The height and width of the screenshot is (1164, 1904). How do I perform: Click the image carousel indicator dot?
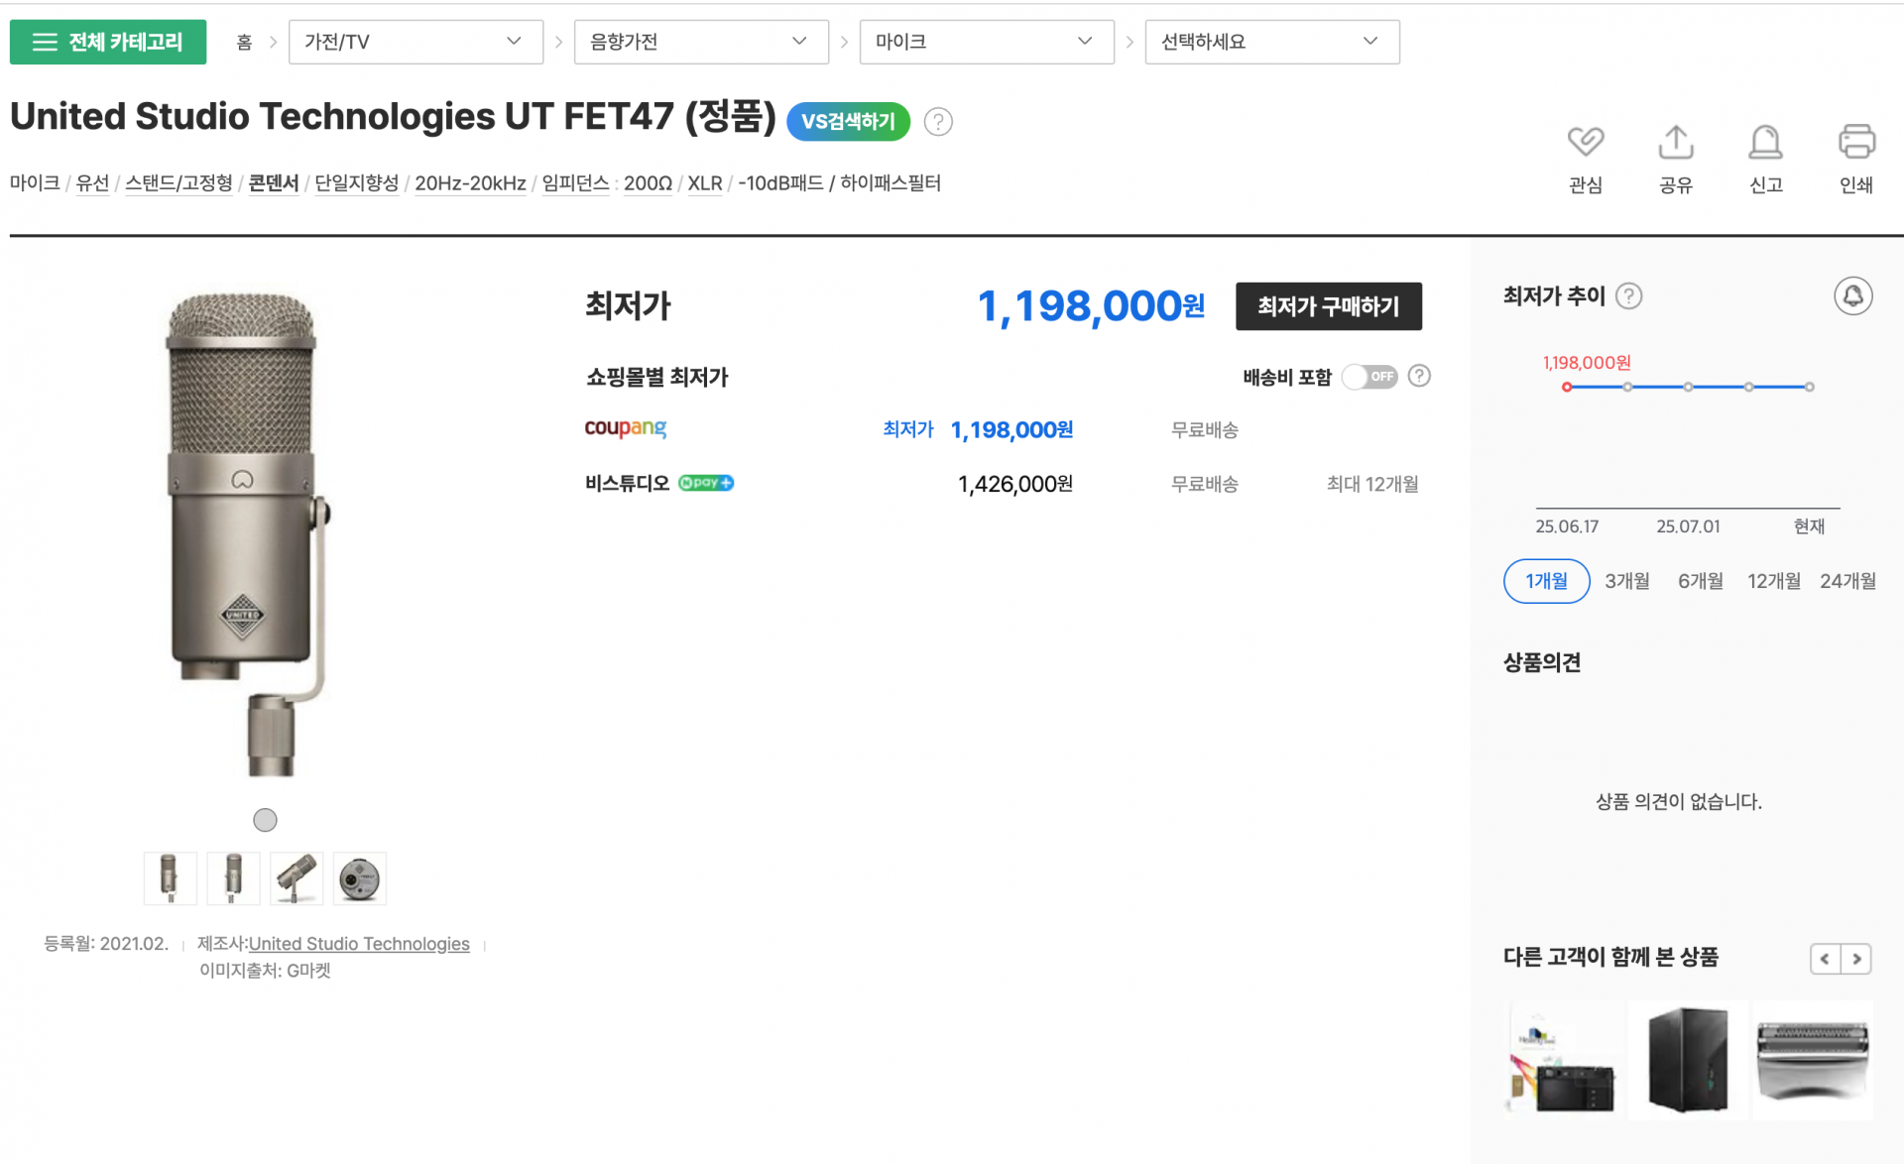tap(265, 820)
